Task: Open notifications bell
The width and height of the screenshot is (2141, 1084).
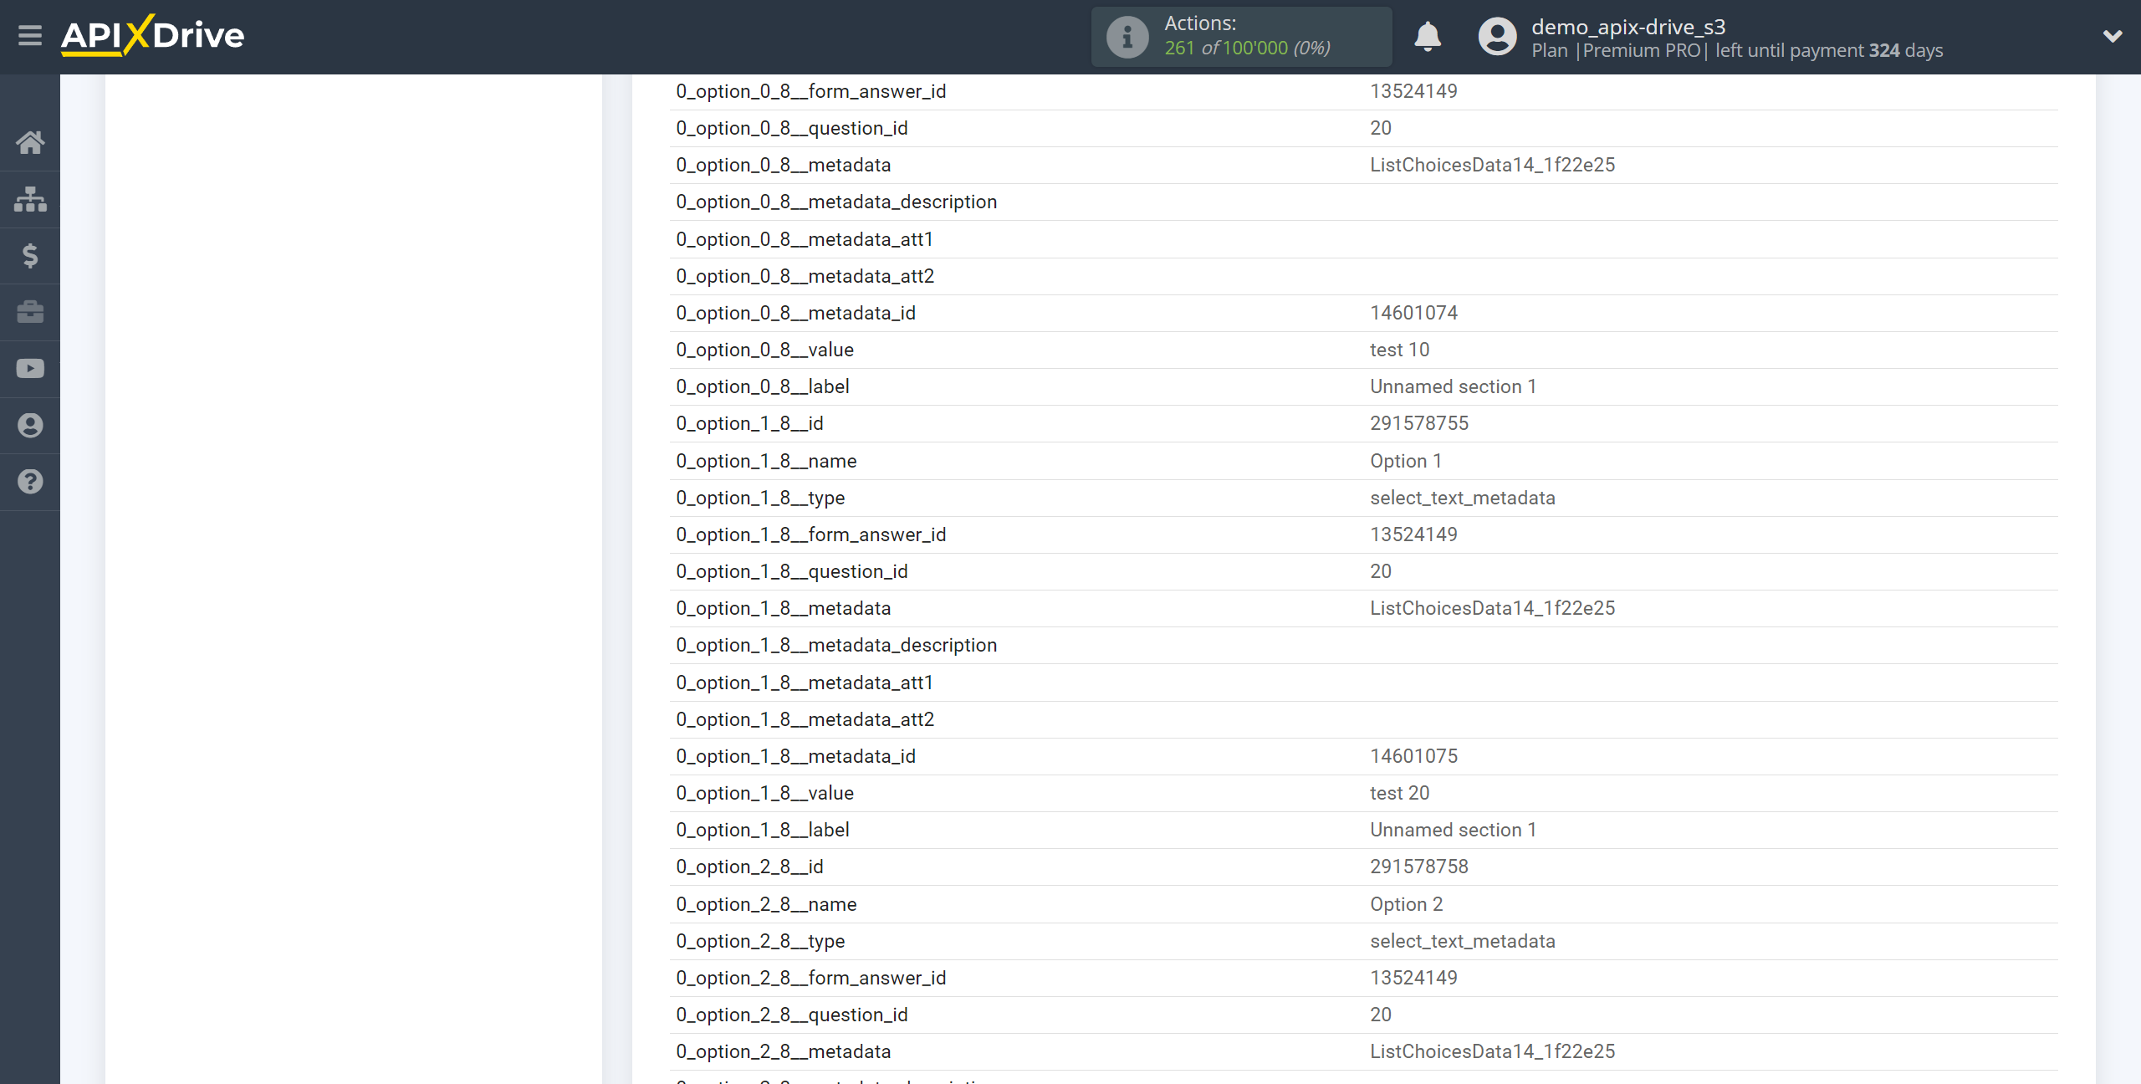Action: click(1428, 37)
